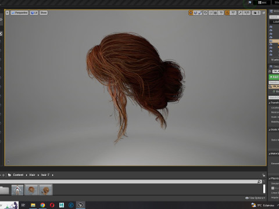This screenshot has height=209, width=279.
Task: Click the World Outliner search field
Action: click(274, 17)
